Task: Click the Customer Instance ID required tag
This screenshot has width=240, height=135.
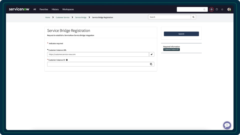Action: pos(171,49)
